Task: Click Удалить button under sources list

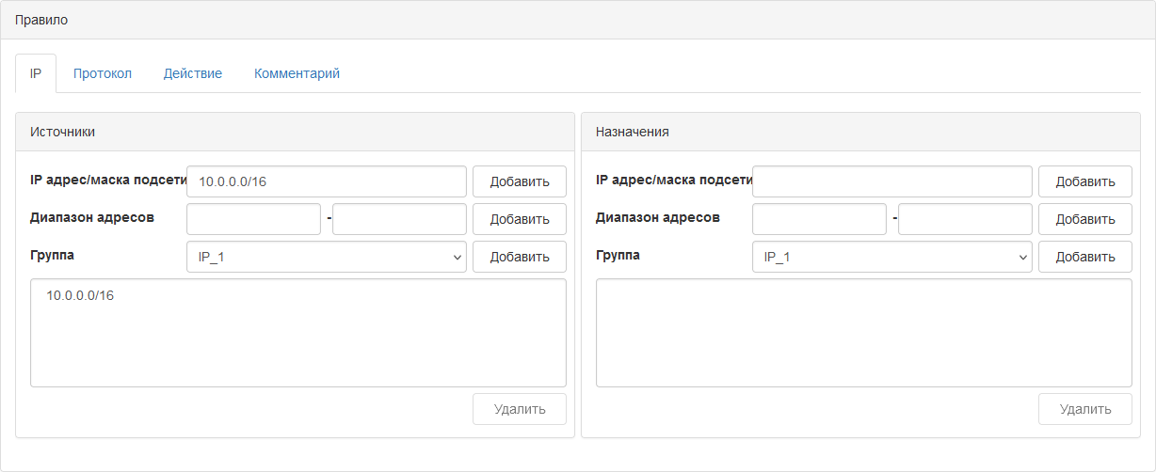Action: tap(520, 409)
